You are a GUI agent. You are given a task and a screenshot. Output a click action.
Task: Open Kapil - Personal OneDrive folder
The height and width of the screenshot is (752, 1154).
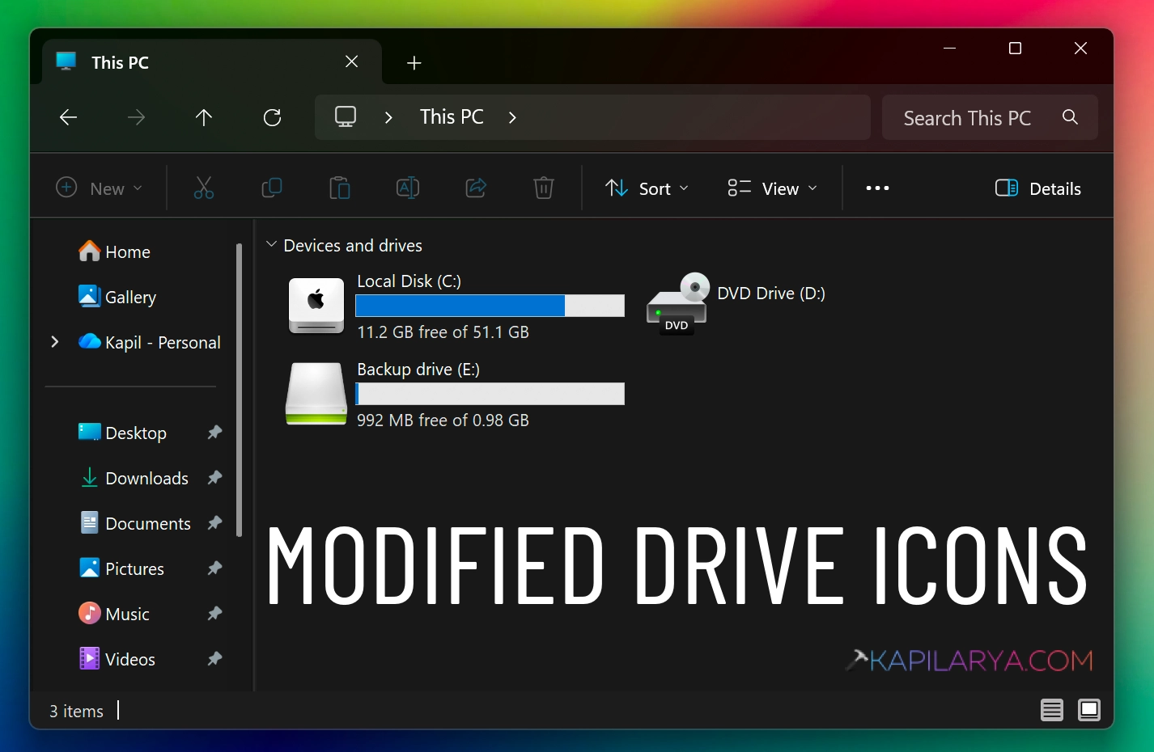coord(150,342)
